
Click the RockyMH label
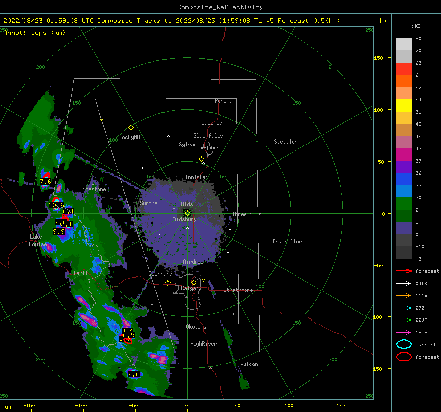pyautogui.click(x=129, y=137)
